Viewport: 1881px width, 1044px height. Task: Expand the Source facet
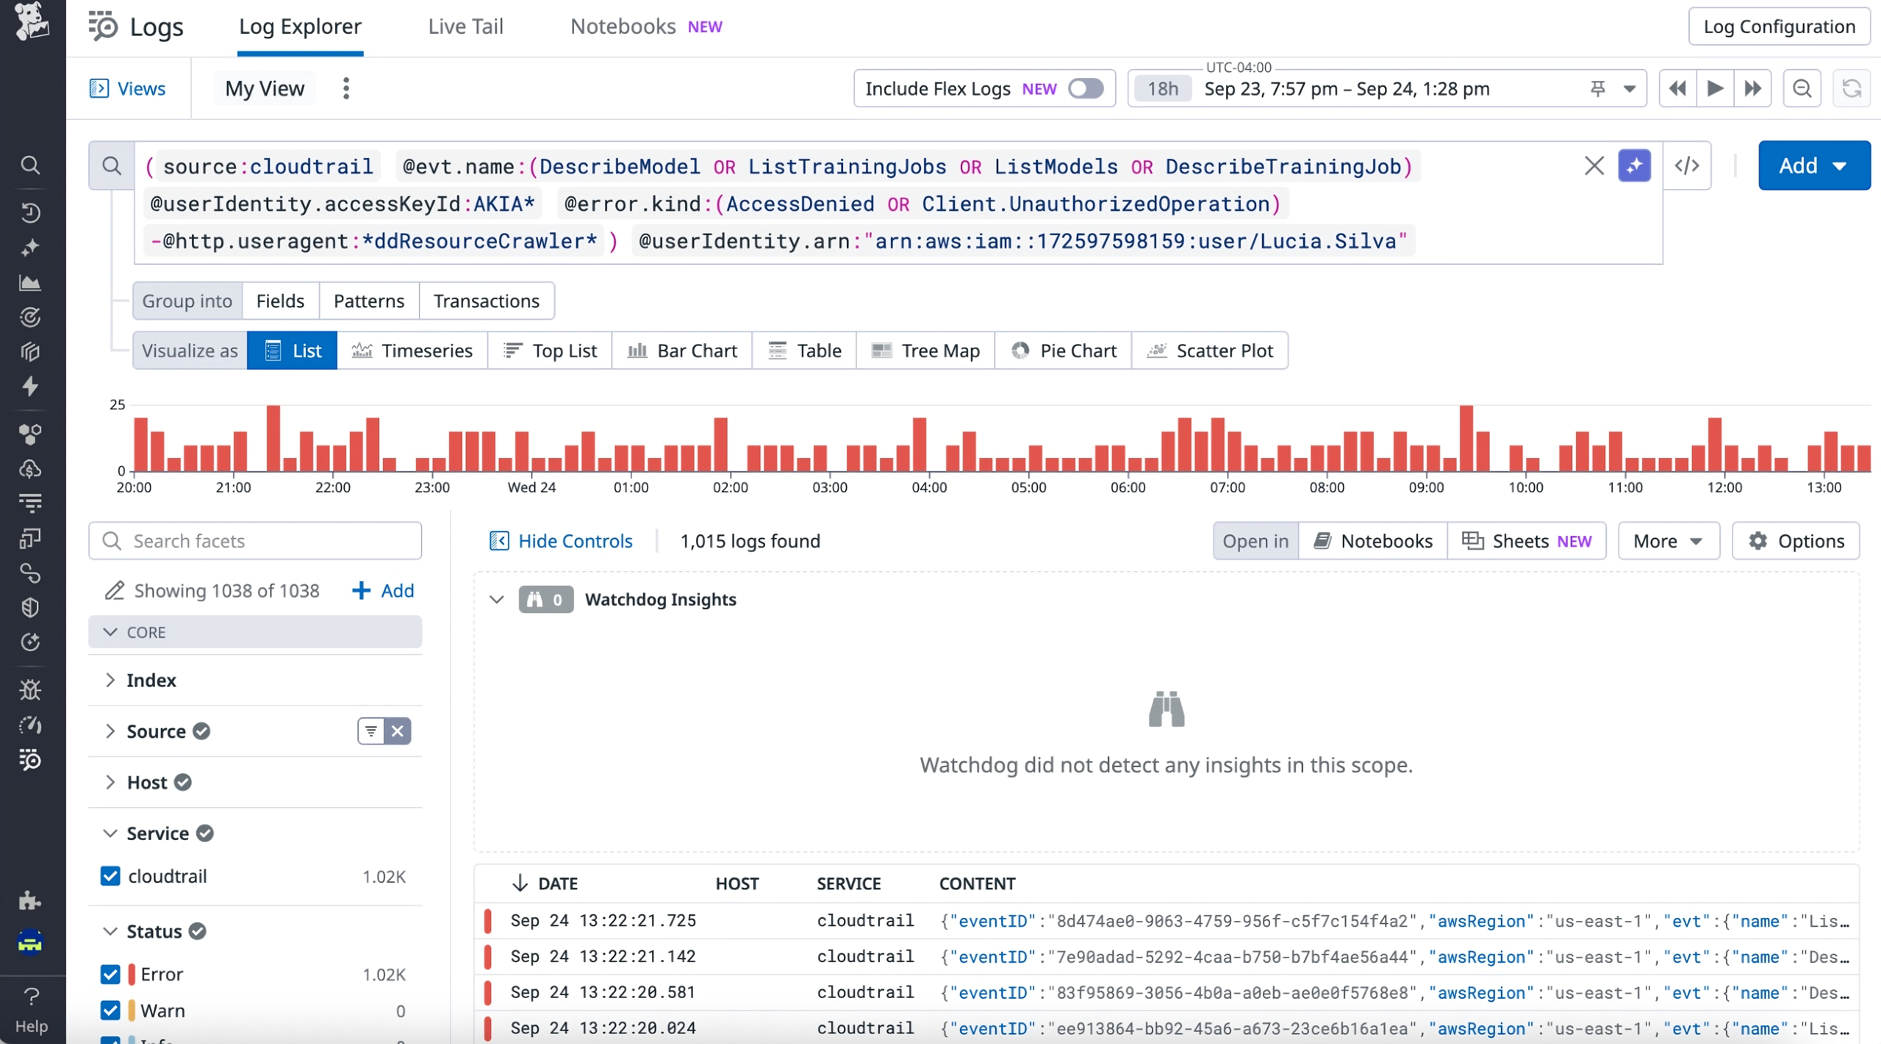(x=111, y=732)
